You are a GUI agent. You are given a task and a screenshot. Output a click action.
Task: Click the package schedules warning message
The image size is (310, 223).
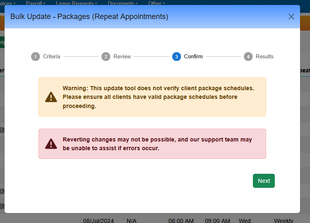tap(158, 97)
